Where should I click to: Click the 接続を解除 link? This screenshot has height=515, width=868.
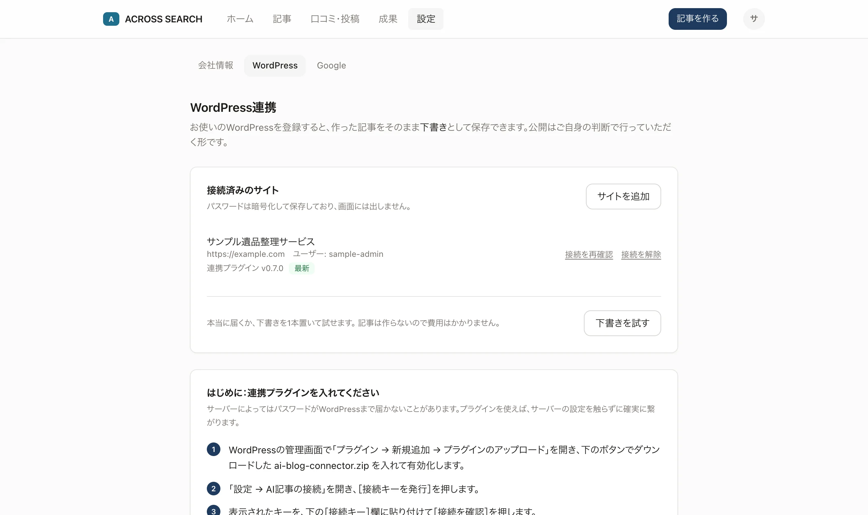pos(640,254)
